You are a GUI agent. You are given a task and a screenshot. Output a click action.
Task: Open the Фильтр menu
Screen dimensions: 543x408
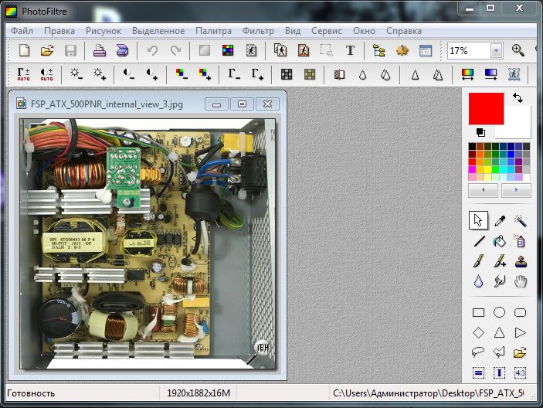tap(258, 31)
